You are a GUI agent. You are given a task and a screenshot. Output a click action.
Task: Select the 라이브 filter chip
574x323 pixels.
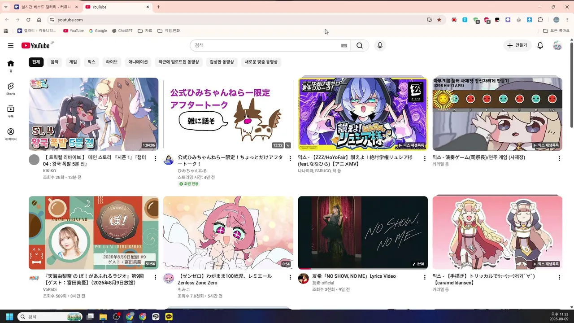[112, 62]
